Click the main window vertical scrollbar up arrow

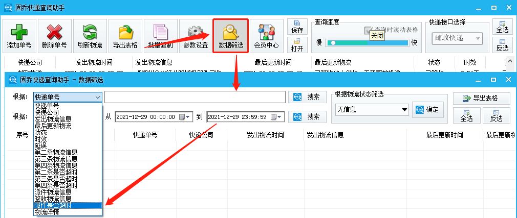(x=510, y=61)
